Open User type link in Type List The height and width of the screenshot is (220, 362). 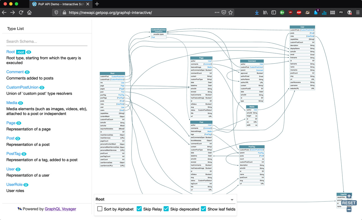[x=10, y=169]
